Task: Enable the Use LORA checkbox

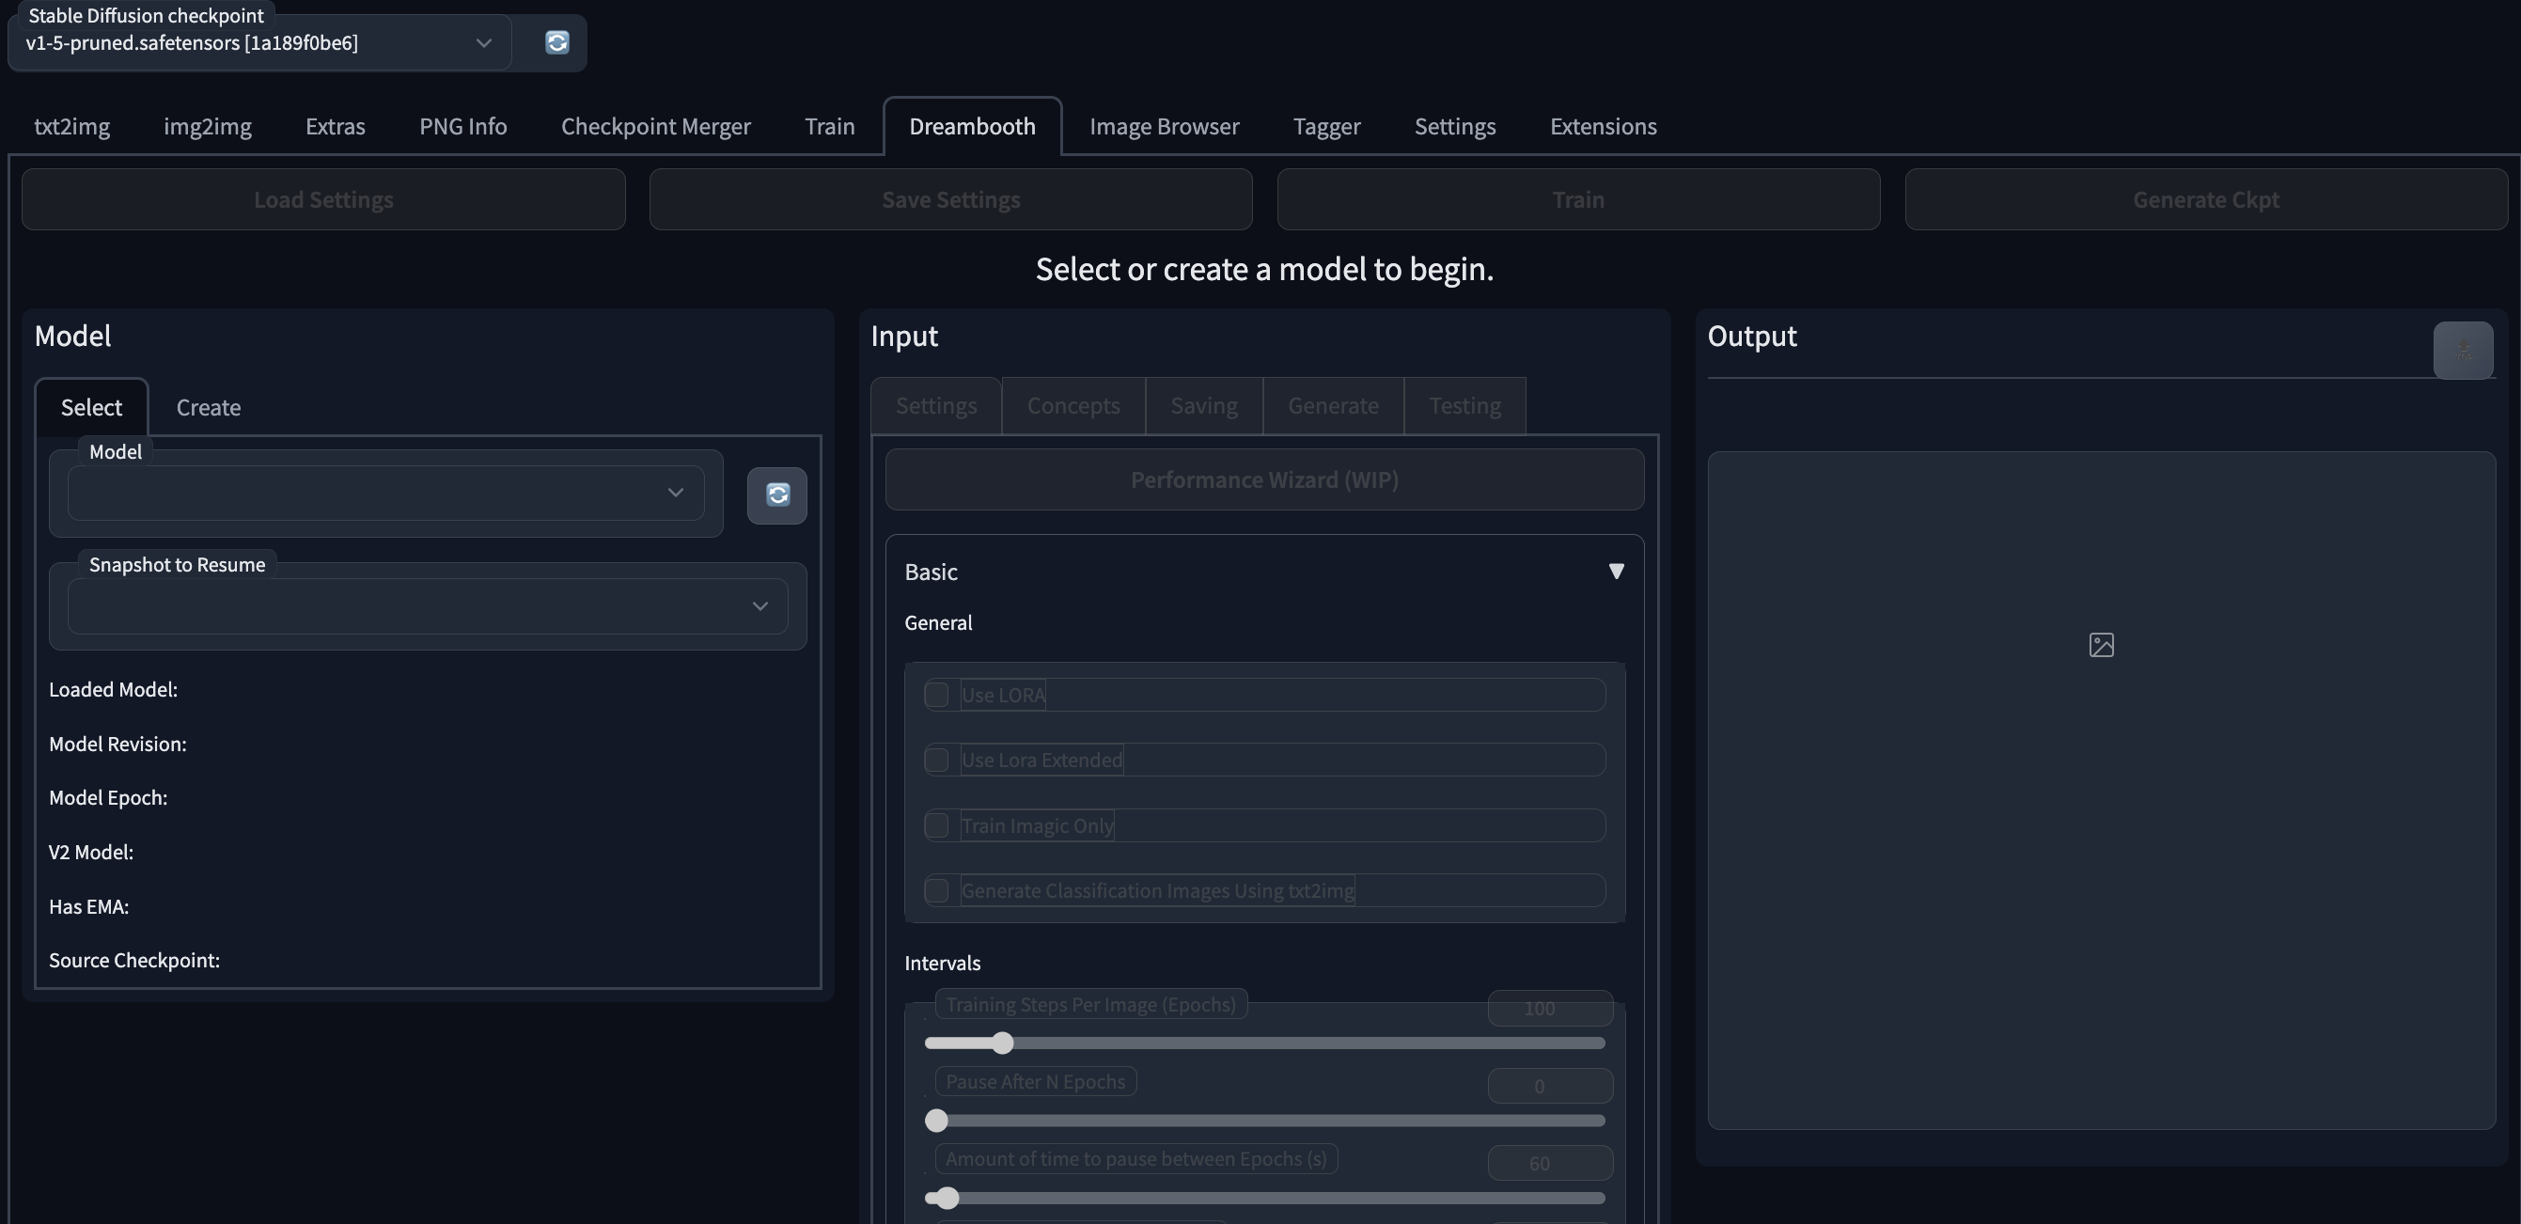Action: coord(936,694)
